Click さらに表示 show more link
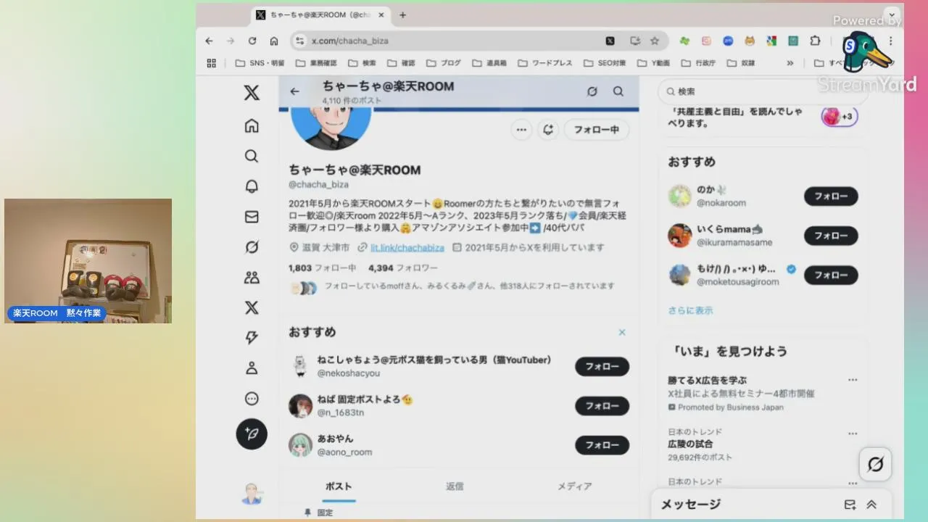 pyautogui.click(x=690, y=310)
